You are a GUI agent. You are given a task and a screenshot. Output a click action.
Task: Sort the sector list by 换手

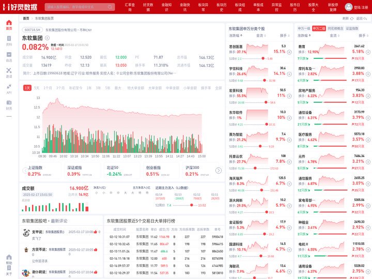click(363, 36)
